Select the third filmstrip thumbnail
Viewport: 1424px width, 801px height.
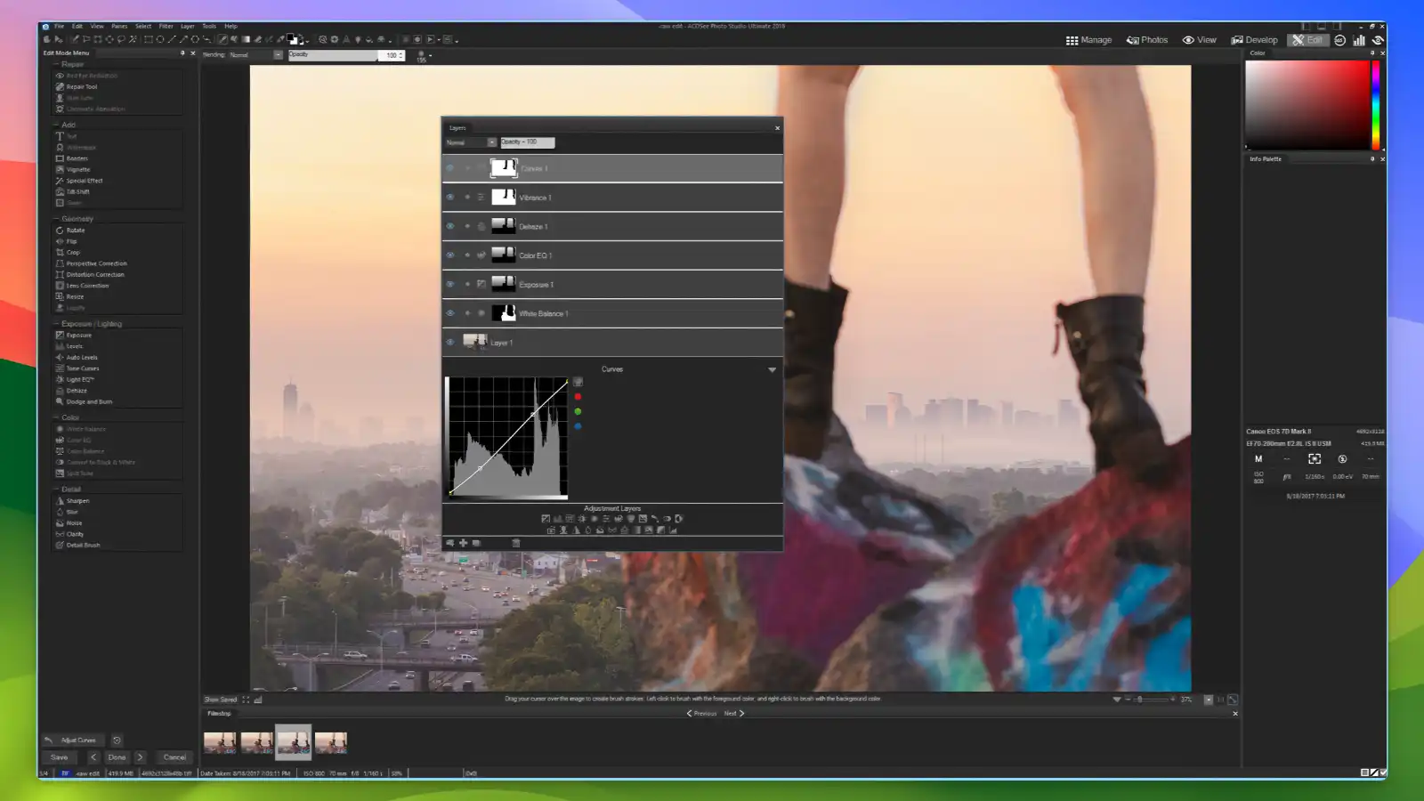tap(294, 741)
